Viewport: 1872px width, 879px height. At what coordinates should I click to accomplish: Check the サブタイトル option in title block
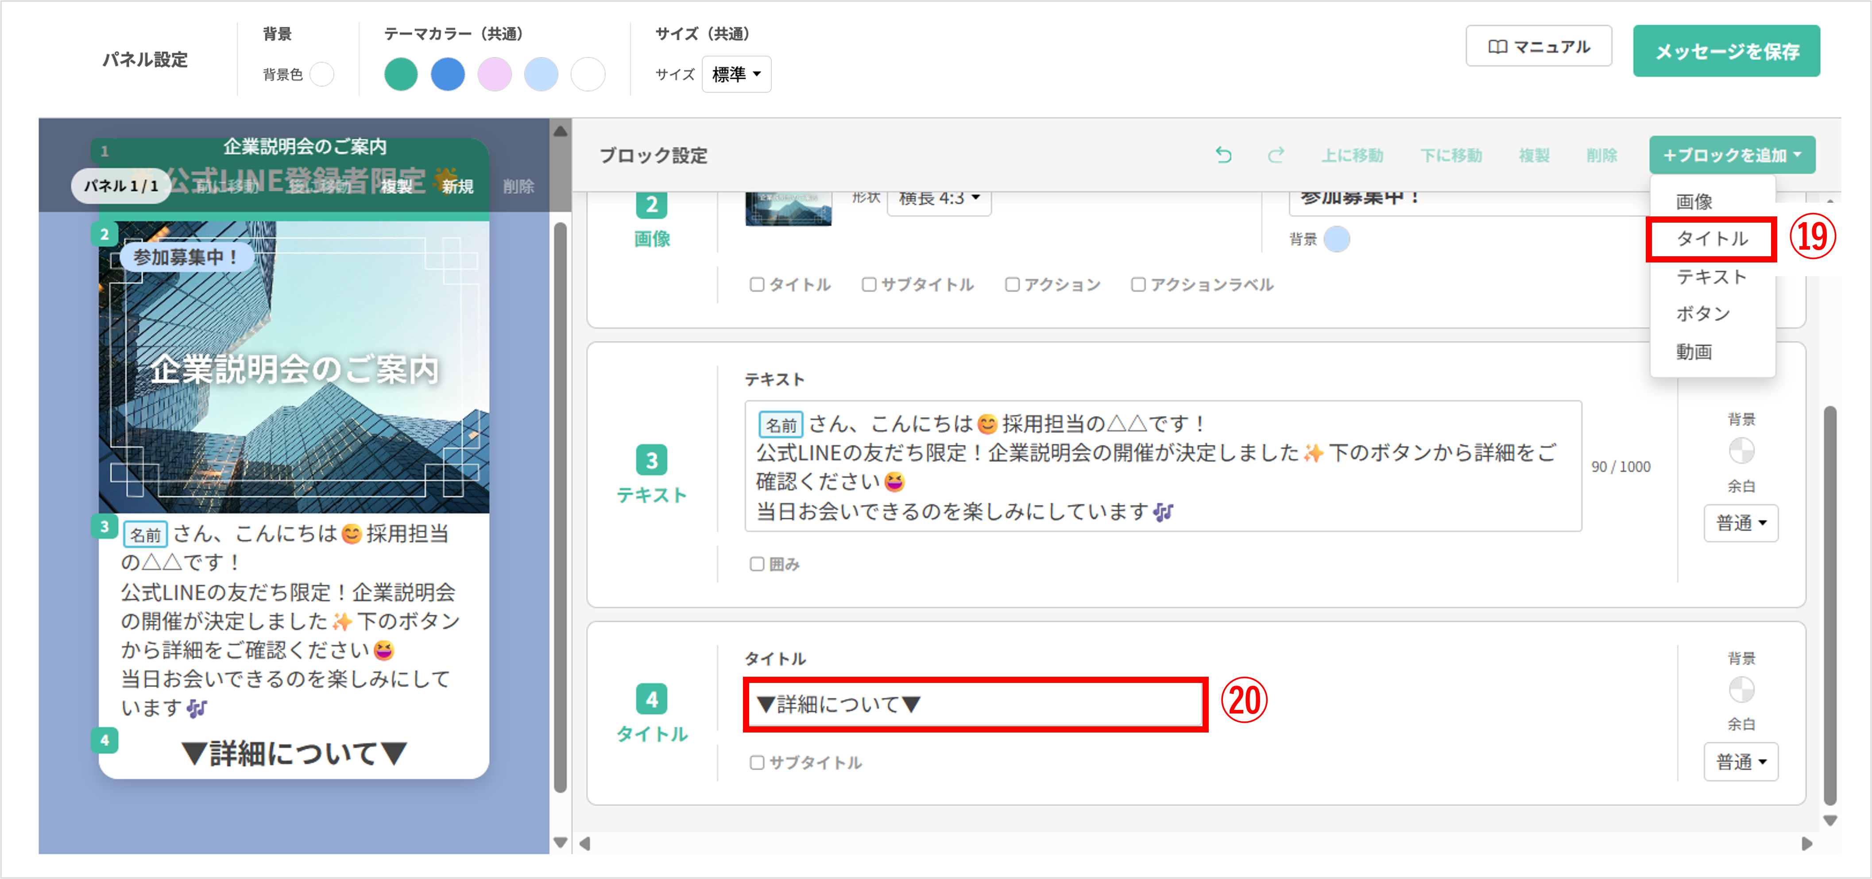tap(757, 763)
